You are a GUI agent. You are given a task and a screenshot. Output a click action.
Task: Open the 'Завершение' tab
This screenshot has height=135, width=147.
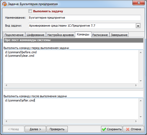[x=119, y=35]
